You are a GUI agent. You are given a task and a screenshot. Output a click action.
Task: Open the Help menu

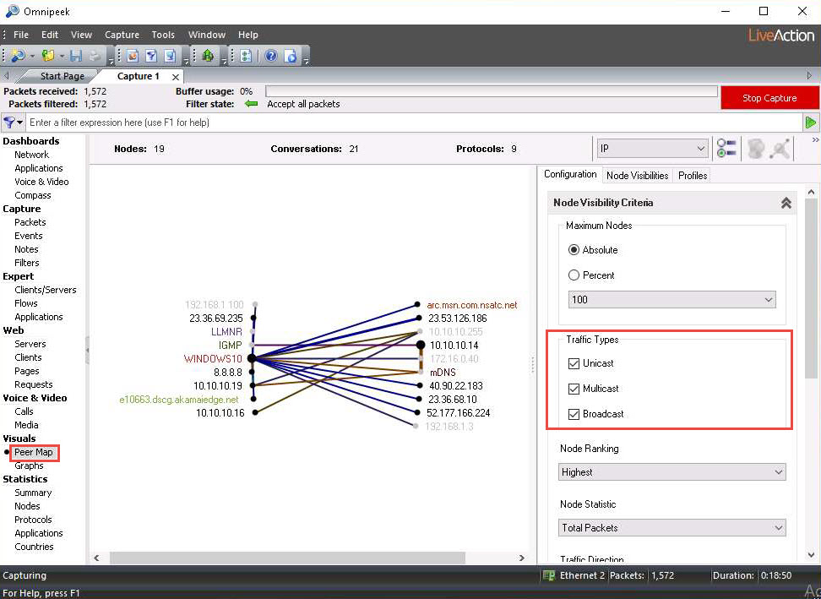tap(248, 35)
